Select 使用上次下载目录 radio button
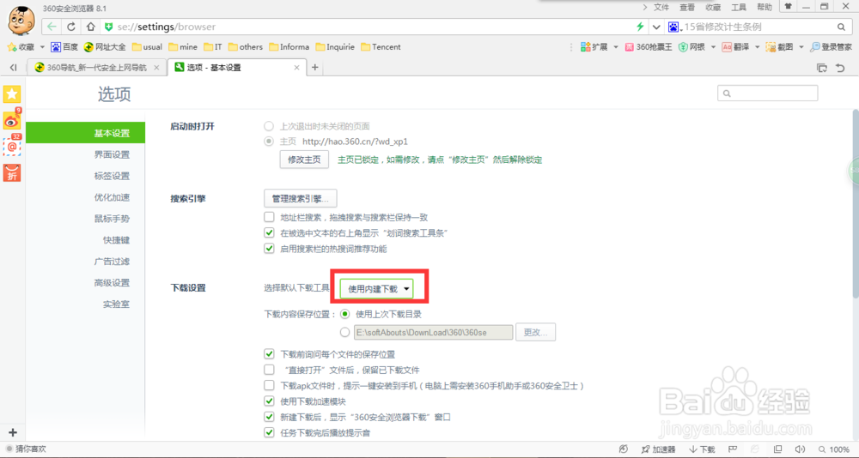The width and height of the screenshot is (859, 458). pos(344,314)
